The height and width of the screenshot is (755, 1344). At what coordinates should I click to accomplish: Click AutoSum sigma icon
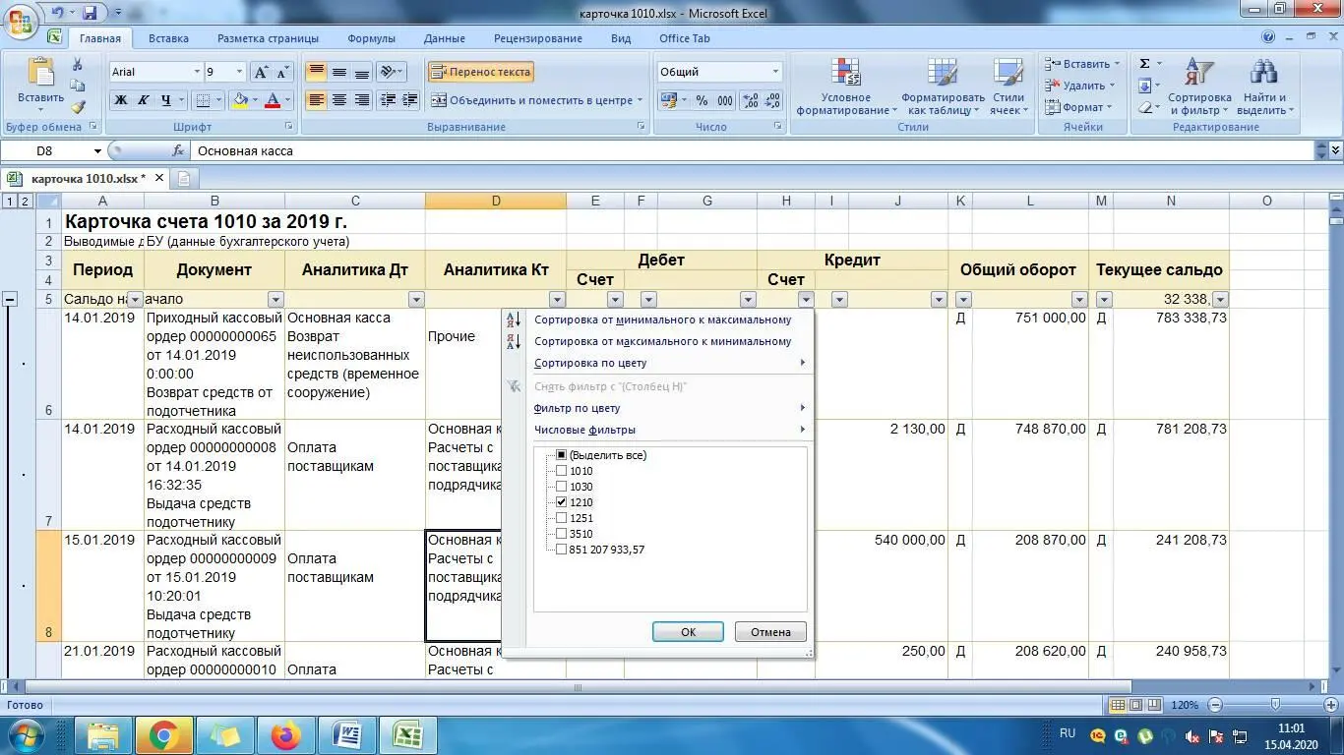click(x=1144, y=64)
